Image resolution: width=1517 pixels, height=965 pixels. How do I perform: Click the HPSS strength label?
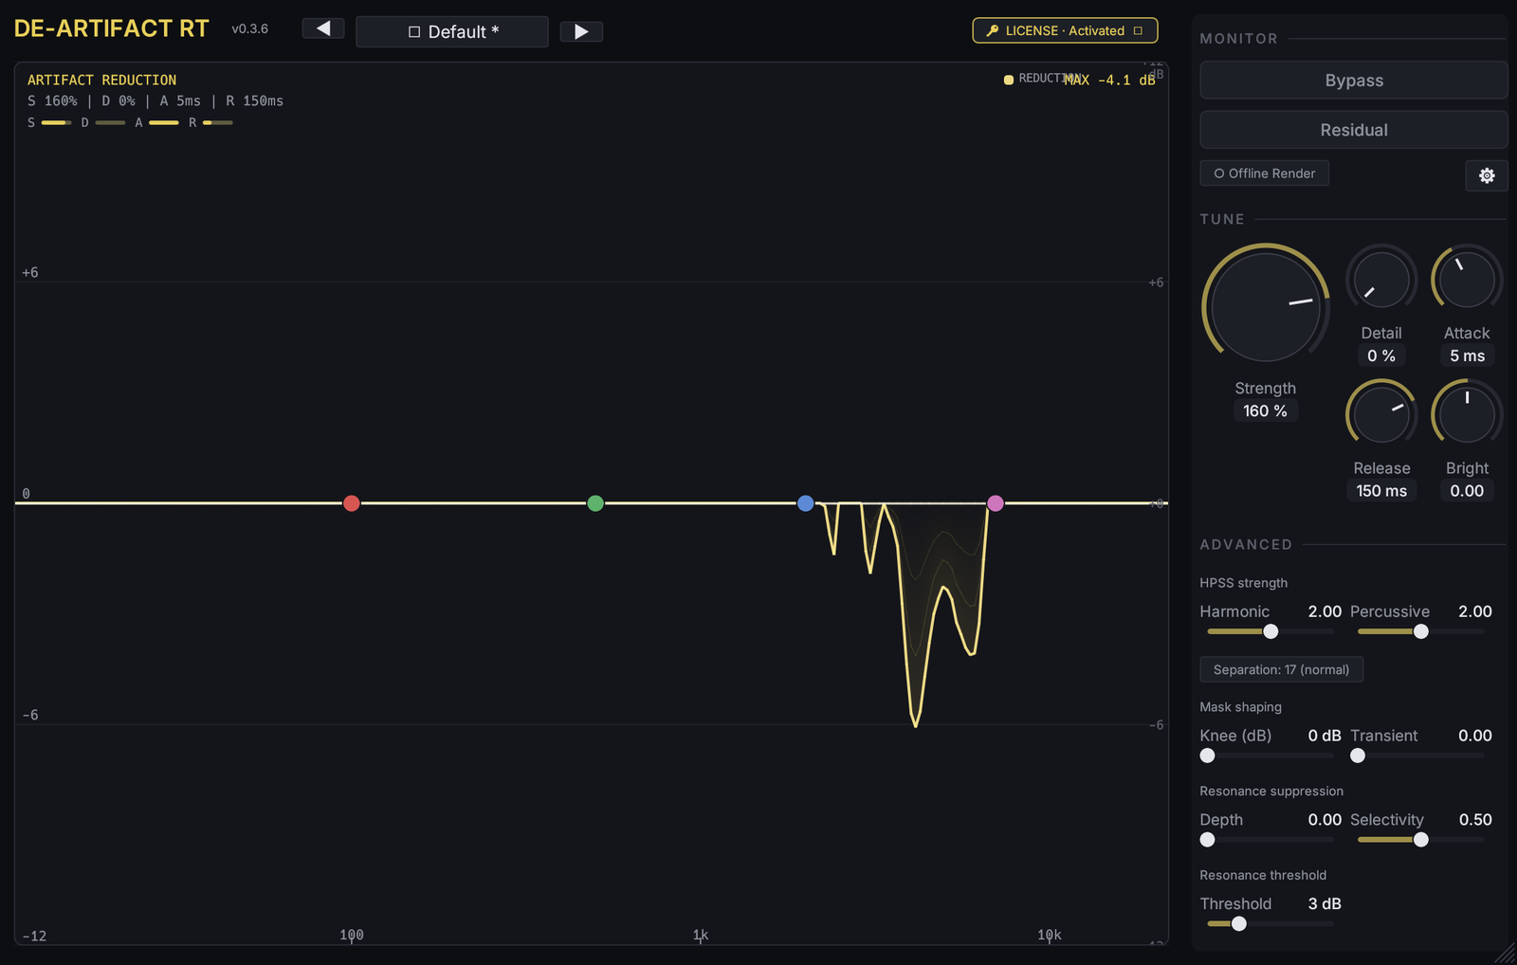(1244, 583)
